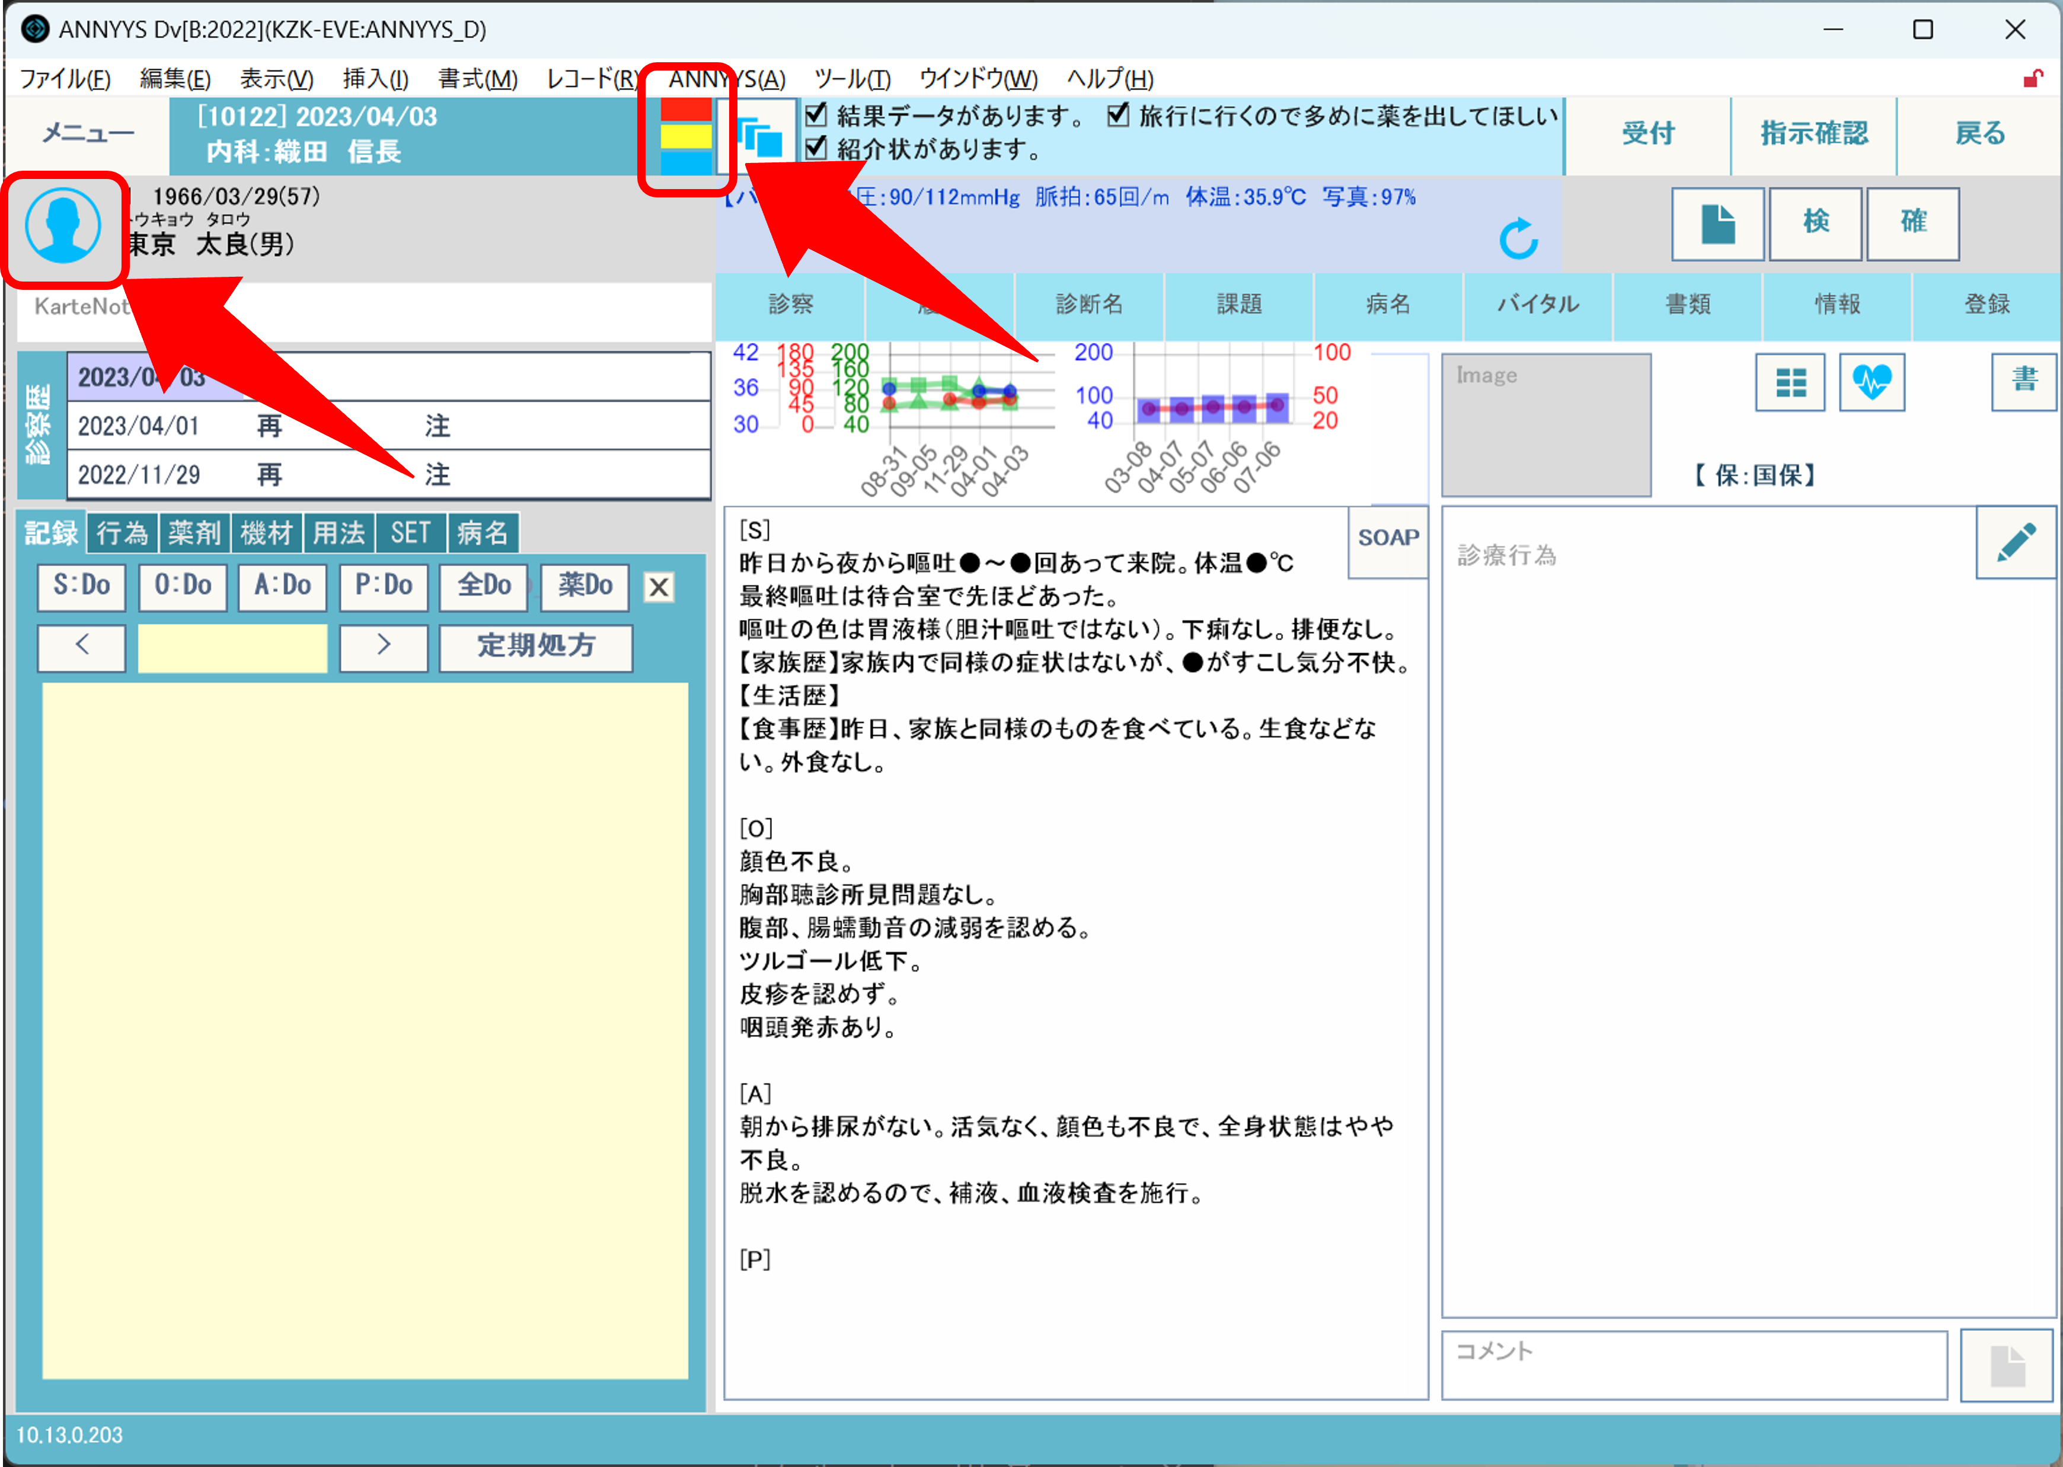The width and height of the screenshot is (2063, 1467).
Task: Click the overlapping windows icon
Action: tap(759, 138)
